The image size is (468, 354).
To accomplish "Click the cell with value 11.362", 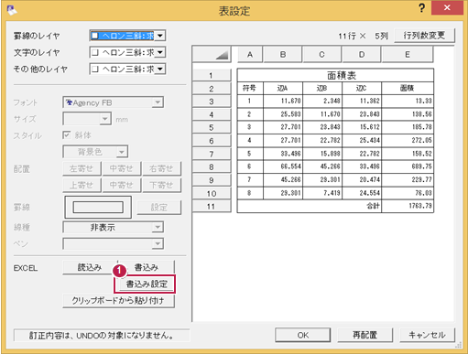I will pyautogui.click(x=362, y=101).
